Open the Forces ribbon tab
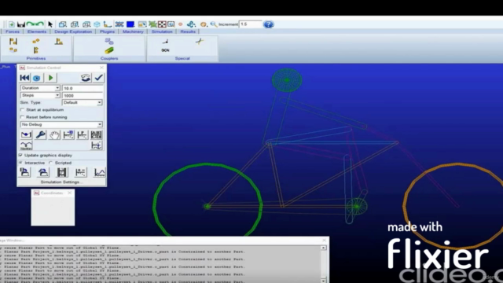The height and width of the screenshot is (283, 503). click(13, 31)
